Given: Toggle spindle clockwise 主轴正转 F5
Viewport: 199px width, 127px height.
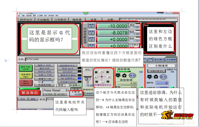Looking at the screenshot, I should pos(156,71).
